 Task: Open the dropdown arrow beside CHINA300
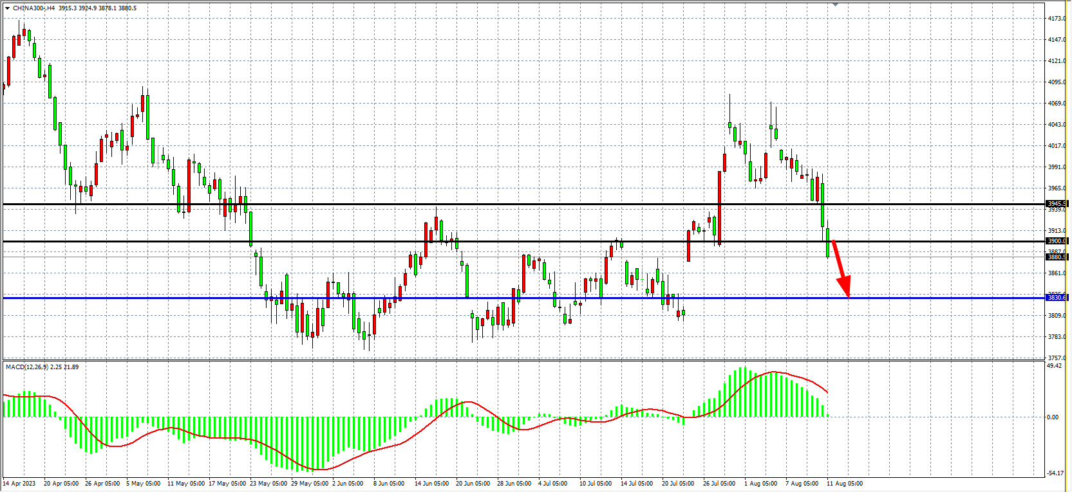[7, 8]
